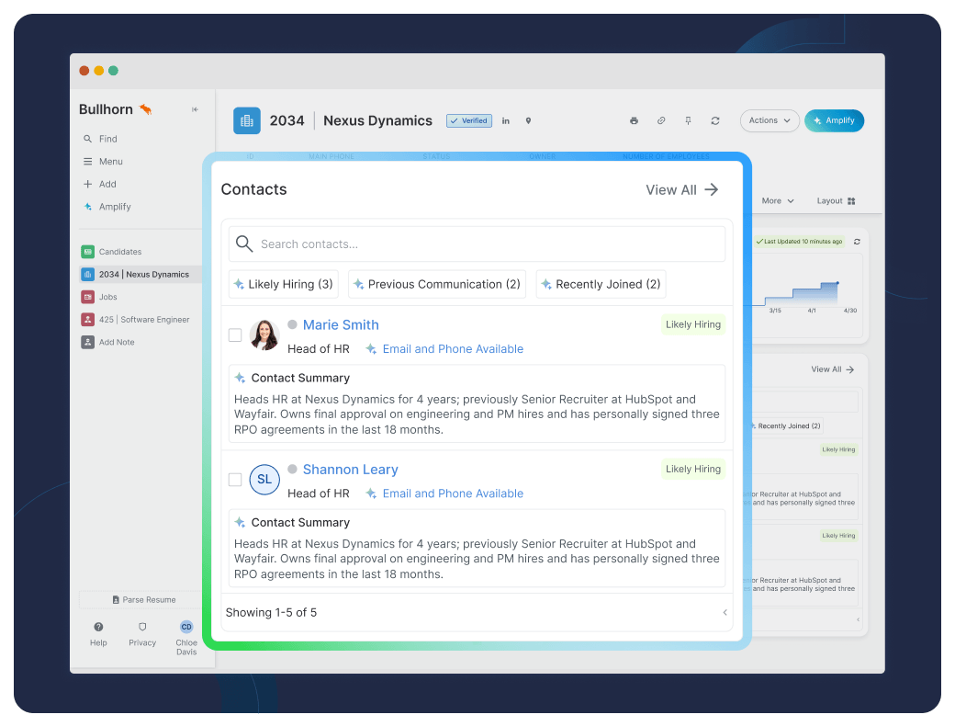The width and height of the screenshot is (955, 726).
Task: Open the Marie Smith contact link
Action: (341, 325)
